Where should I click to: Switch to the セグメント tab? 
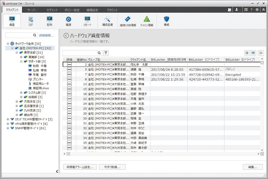tap(52, 10)
